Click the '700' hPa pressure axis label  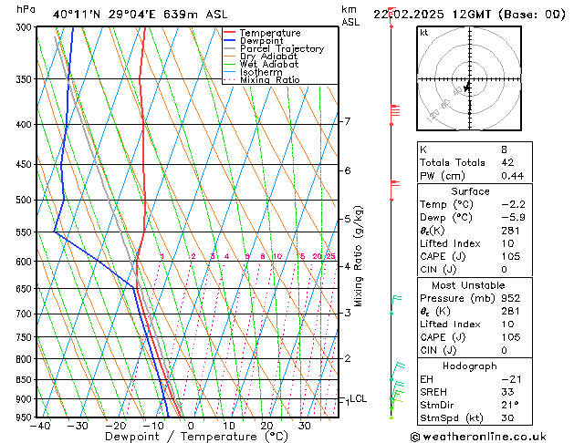(x=26, y=314)
